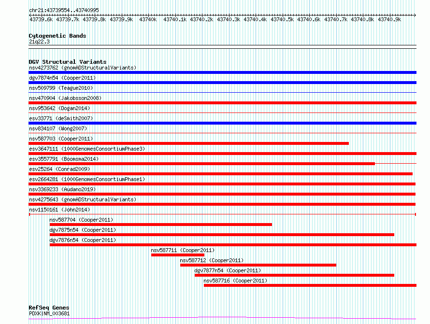Click esv33771 (deSmith2007) label

click(x=61, y=118)
